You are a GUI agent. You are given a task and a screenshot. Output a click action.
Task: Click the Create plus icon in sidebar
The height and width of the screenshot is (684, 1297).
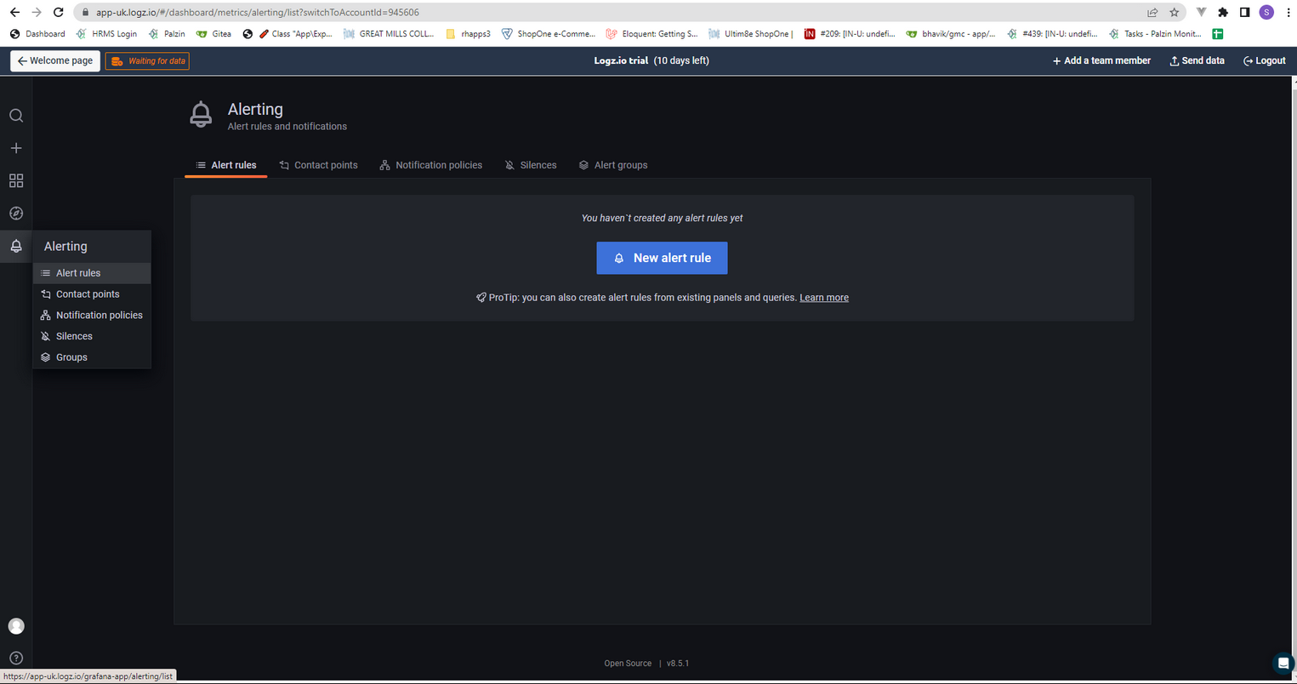point(16,148)
